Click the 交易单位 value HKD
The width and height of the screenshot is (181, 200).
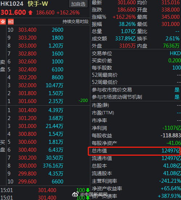coord(175,53)
